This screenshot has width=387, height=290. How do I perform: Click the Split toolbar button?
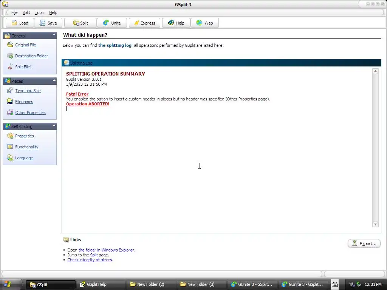coord(80,23)
